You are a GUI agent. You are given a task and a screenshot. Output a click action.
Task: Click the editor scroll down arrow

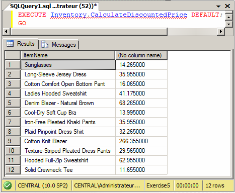pyautogui.click(x=229, y=24)
